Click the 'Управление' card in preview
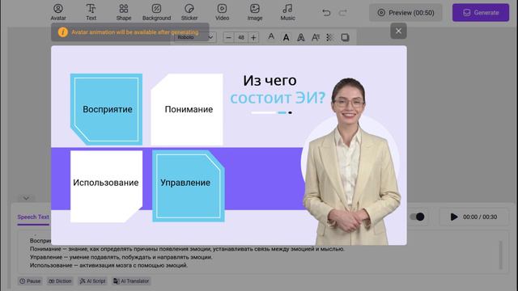Screen dimensions: 518x291 pyautogui.click(x=189, y=186)
